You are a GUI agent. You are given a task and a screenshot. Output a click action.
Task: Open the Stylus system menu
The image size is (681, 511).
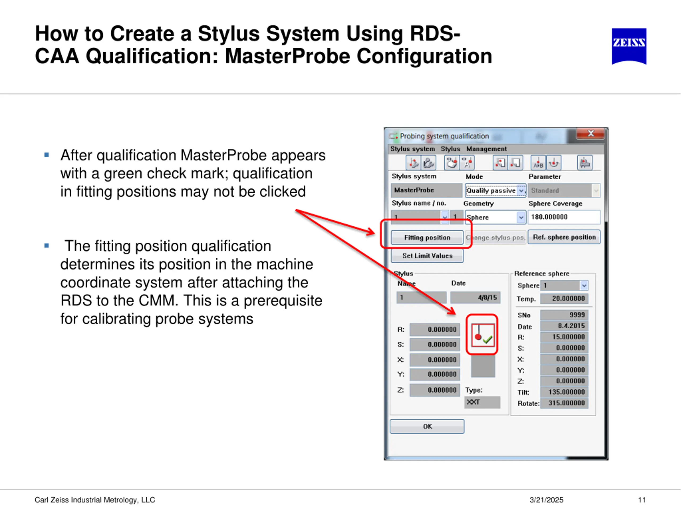point(413,149)
